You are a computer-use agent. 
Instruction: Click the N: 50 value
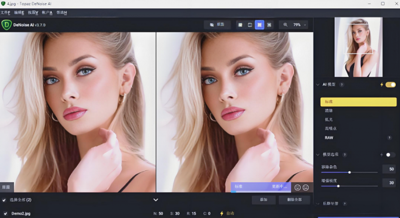point(158,213)
